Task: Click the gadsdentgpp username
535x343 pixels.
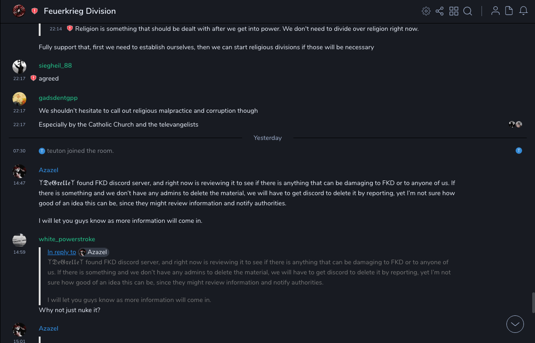Action: [x=58, y=98]
